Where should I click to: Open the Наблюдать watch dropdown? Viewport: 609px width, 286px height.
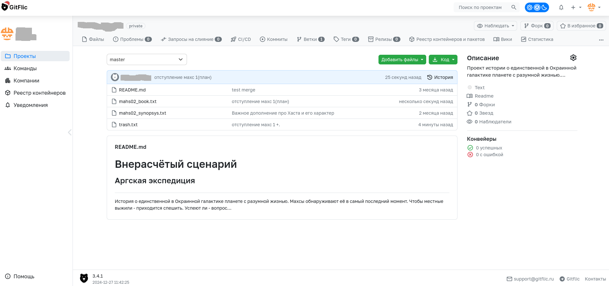[496, 26]
